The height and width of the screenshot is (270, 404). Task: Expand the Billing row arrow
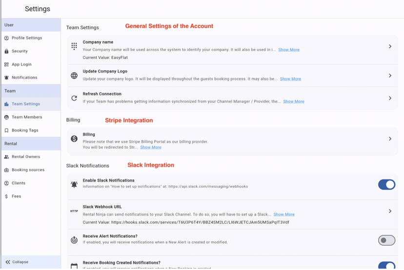(390, 139)
